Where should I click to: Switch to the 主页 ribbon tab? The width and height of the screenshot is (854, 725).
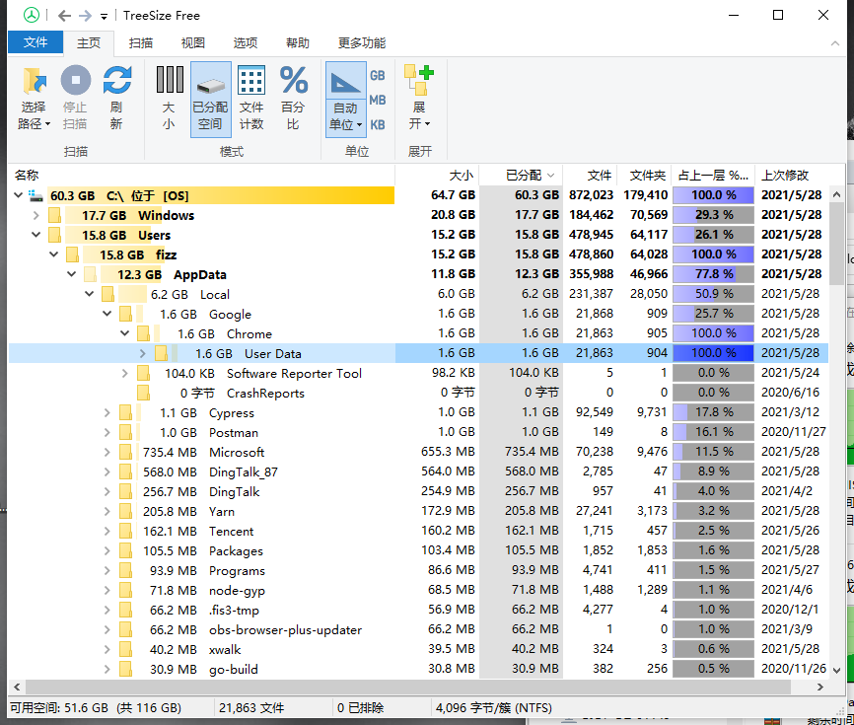pyautogui.click(x=89, y=43)
